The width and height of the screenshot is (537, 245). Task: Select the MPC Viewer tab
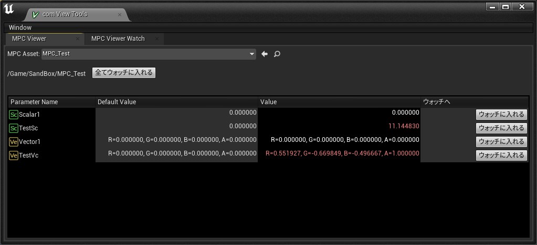pos(29,39)
